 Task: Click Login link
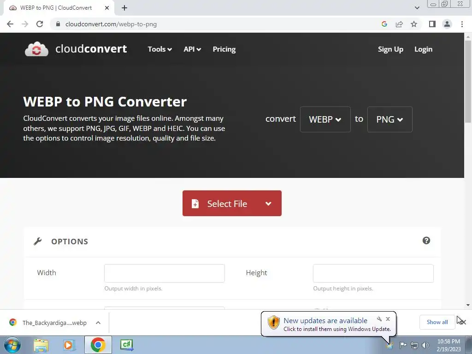pos(423,49)
